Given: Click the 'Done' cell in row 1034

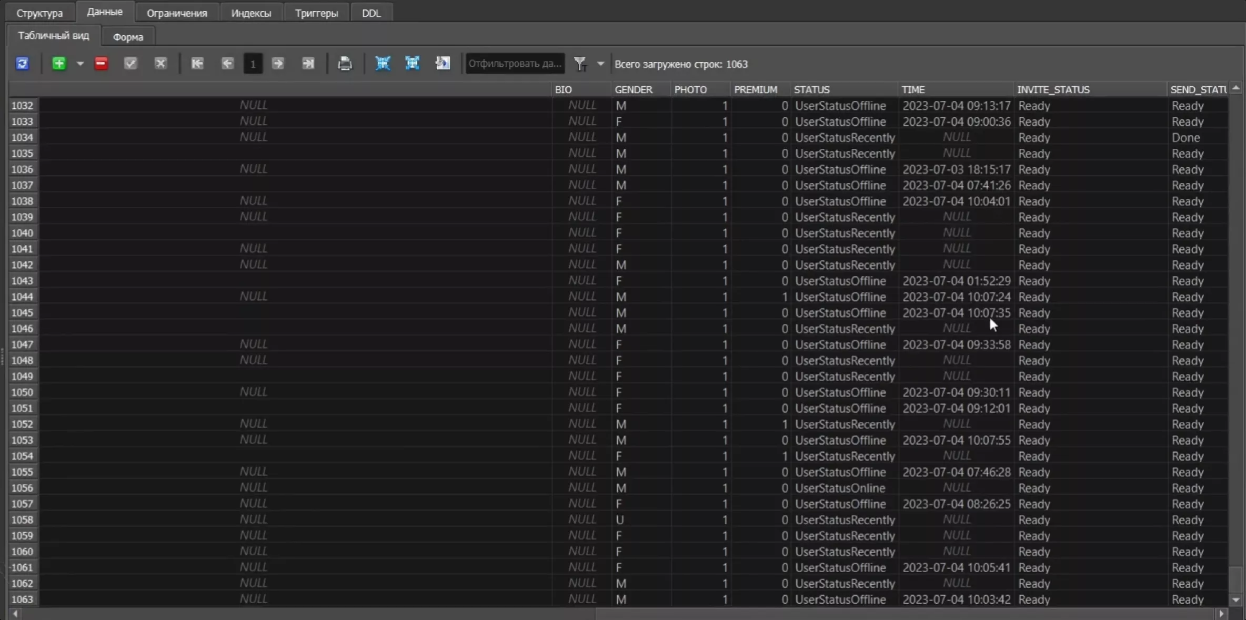Looking at the screenshot, I should coord(1198,137).
